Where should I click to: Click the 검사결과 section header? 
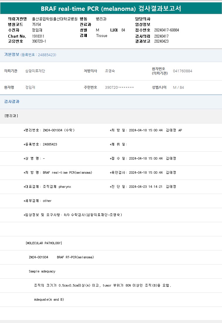tap(12, 102)
